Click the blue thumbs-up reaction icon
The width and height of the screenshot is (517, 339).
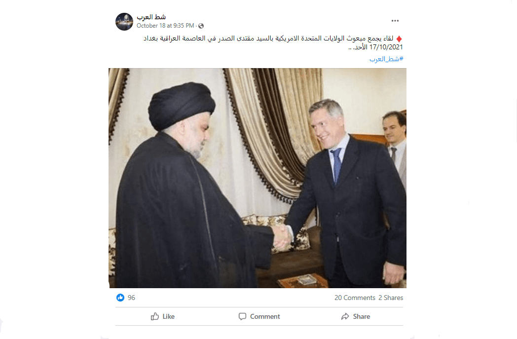[120, 298]
